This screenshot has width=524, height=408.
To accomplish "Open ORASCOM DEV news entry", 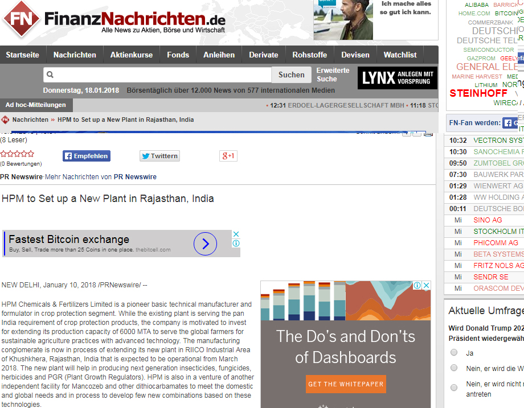I will tap(498, 288).
